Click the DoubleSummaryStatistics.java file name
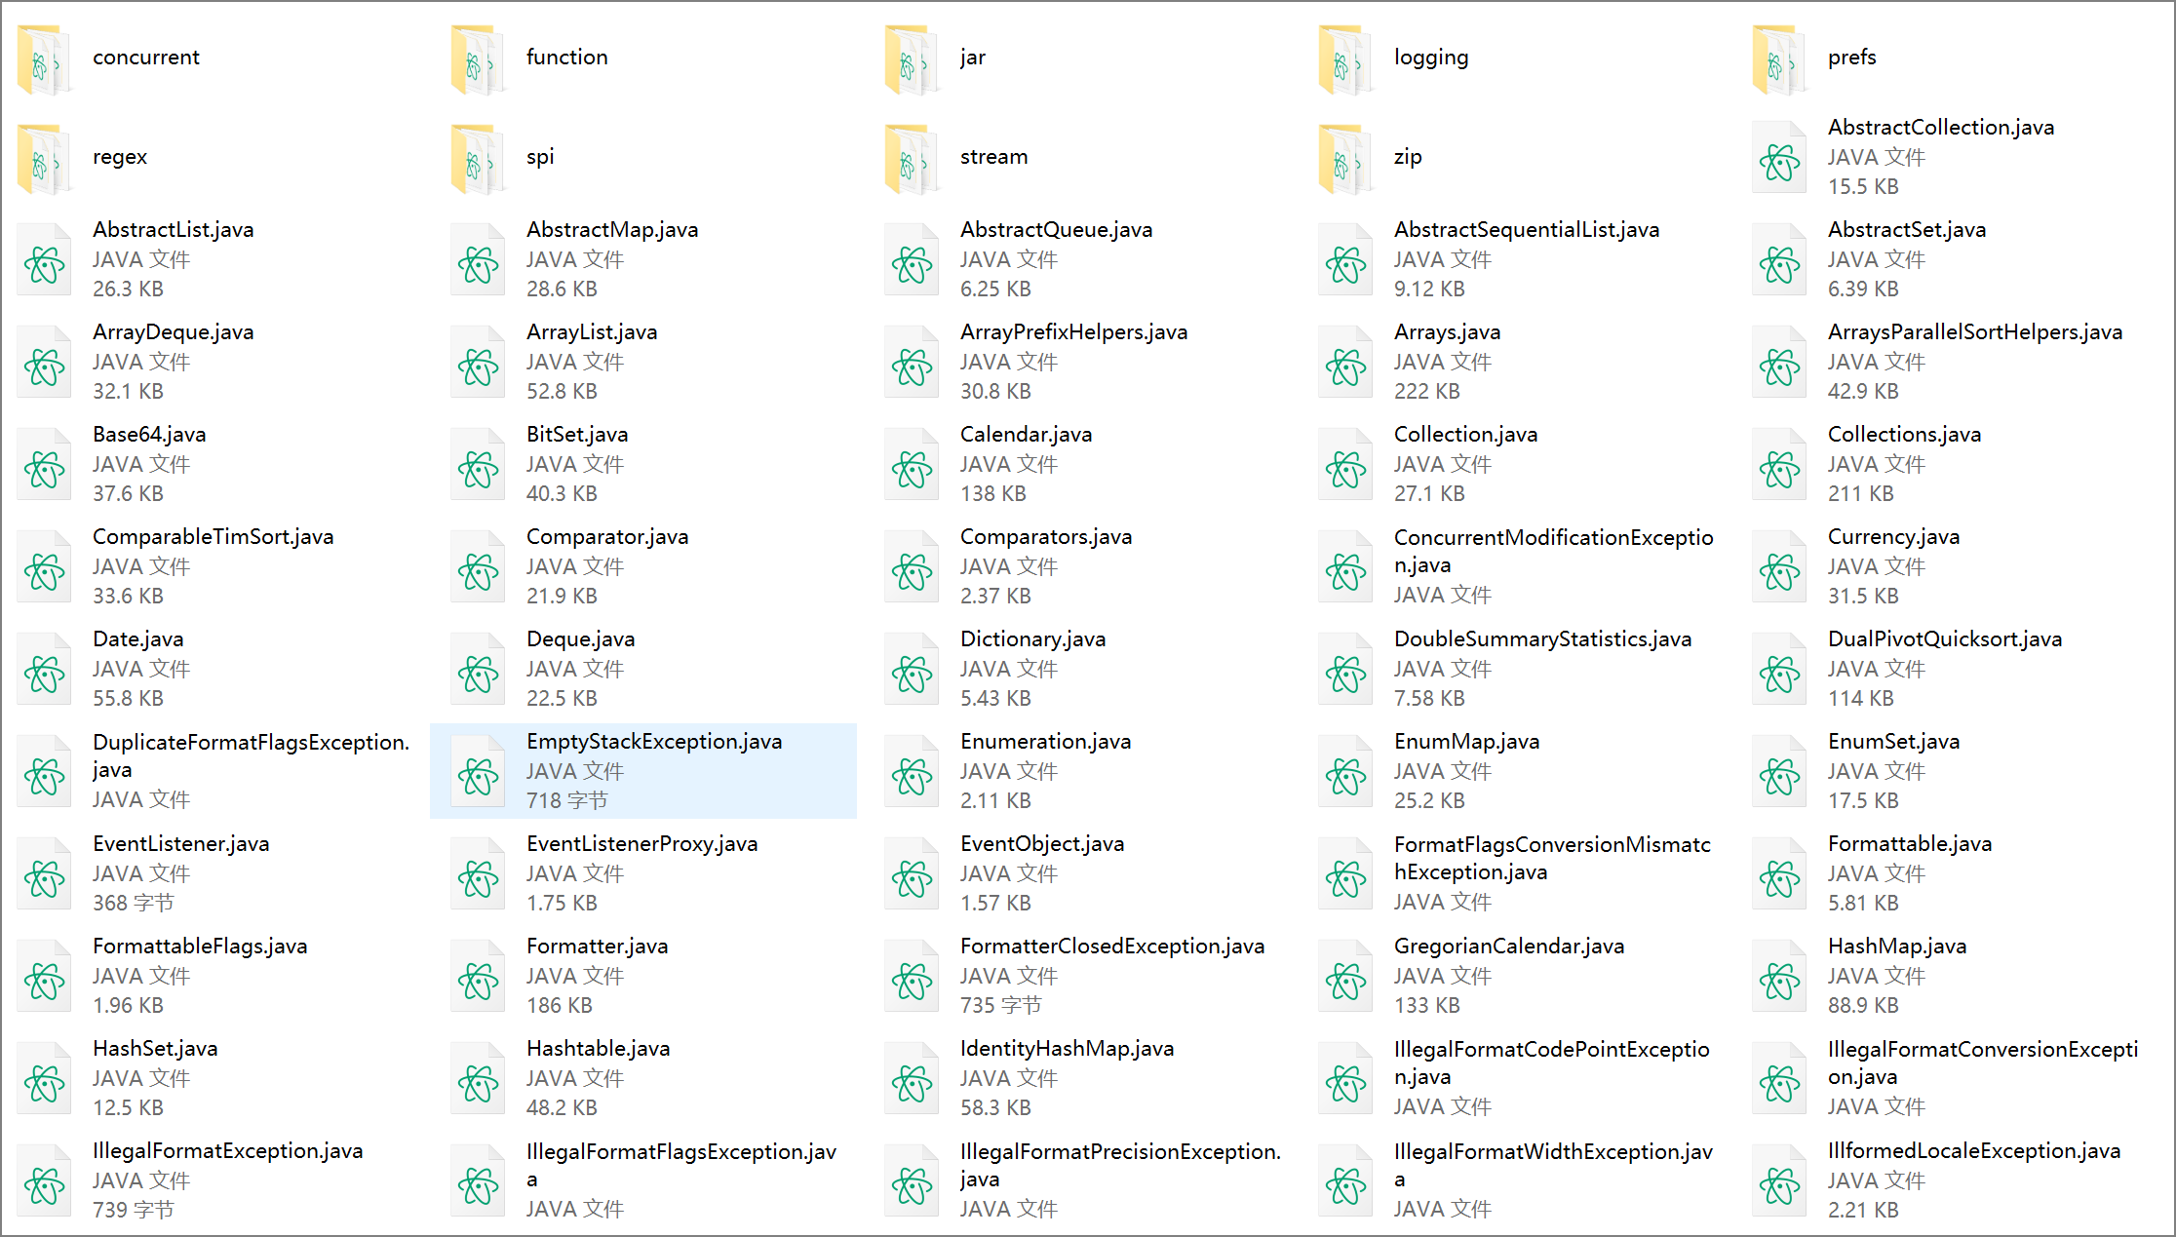The image size is (2176, 1237). point(1542,639)
